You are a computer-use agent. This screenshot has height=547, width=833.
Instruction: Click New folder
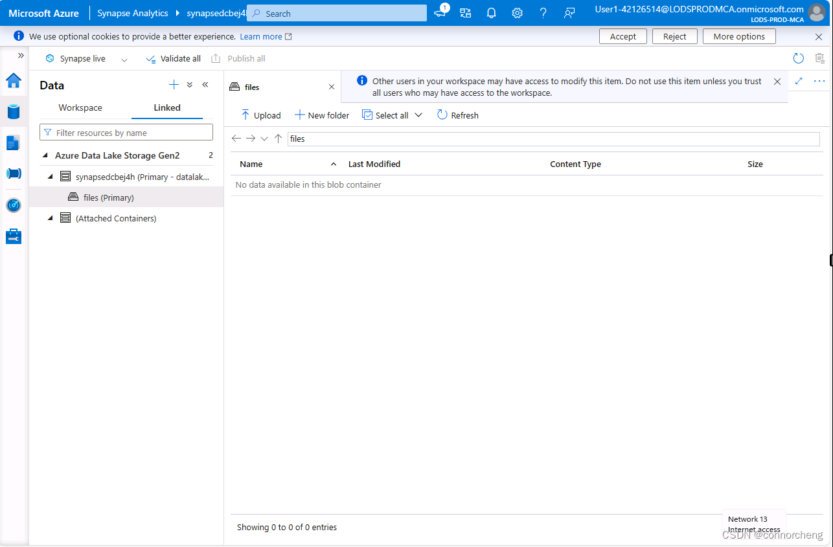tap(322, 115)
